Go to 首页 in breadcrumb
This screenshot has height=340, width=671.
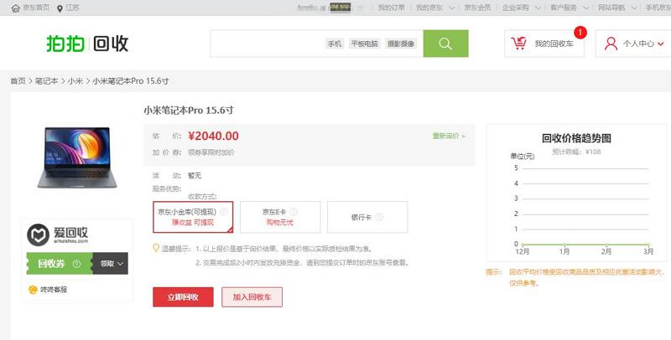click(x=18, y=80)
